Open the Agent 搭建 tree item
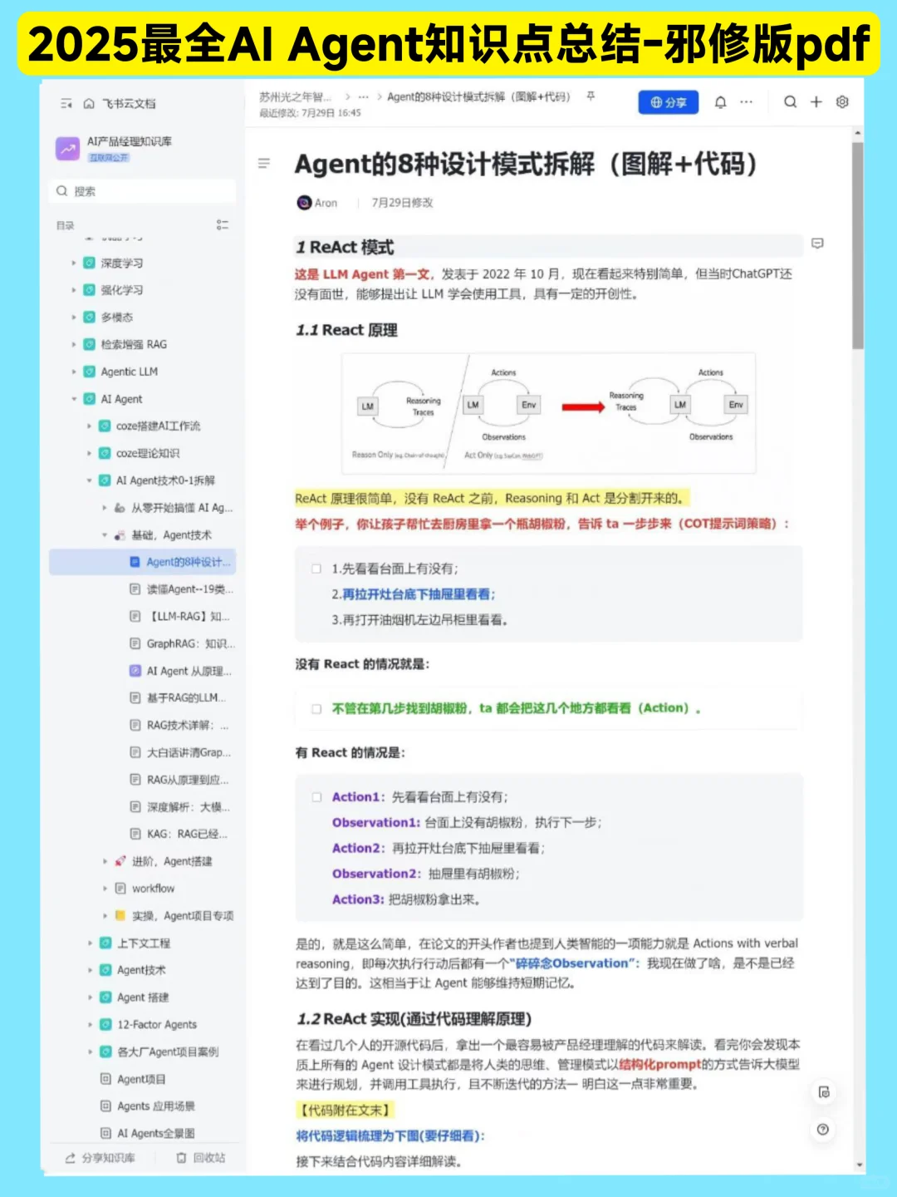 (142, 997)
